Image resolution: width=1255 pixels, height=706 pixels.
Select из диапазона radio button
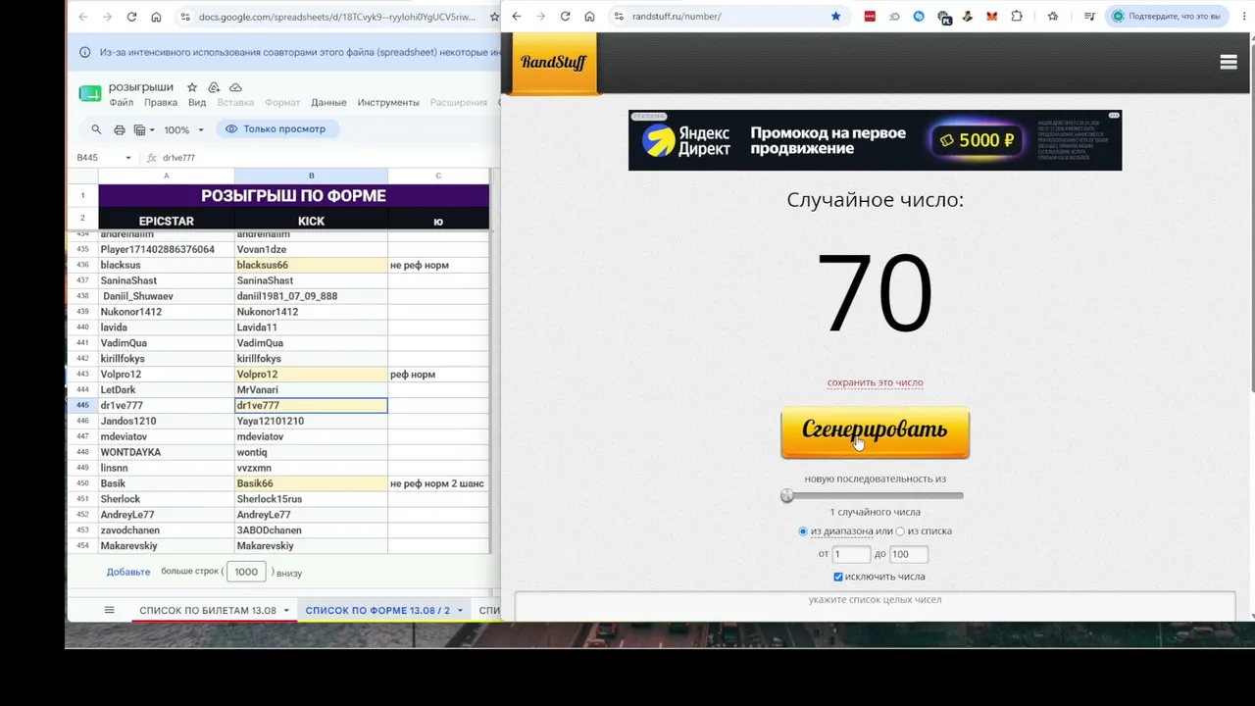click(803, 531)
